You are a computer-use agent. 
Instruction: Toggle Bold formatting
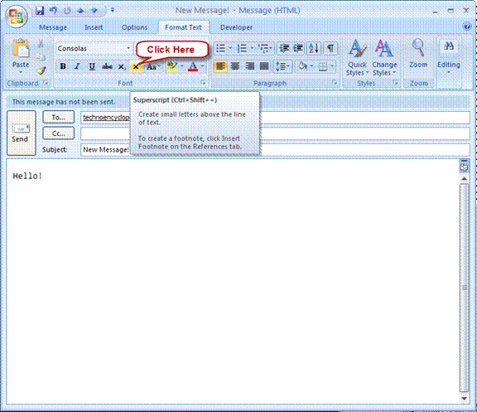(63, 66)
